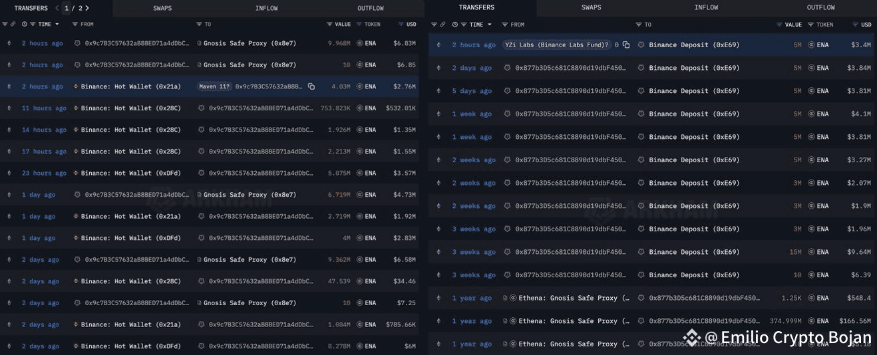Image resolution: width=877 pixels, height=355 pixels.
Task: Open the '23 hours ago' transaction link
Action: pyautogui.click(x=43, y=173)
